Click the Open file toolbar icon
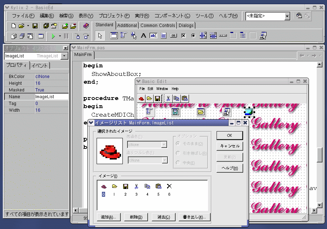 click(21, 26)
